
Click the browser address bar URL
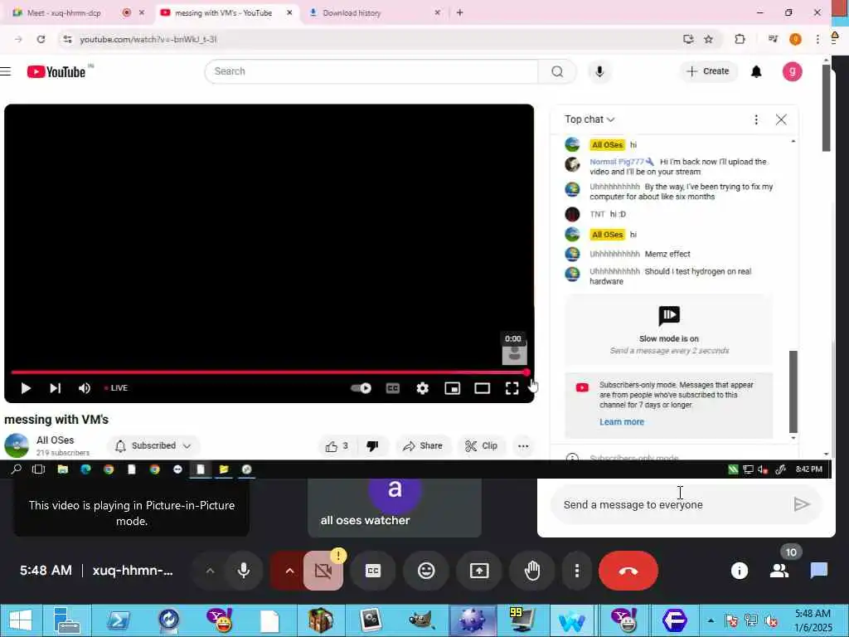tap(148, 39)
